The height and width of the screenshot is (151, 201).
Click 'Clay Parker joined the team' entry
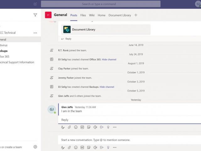click(73, 69)
